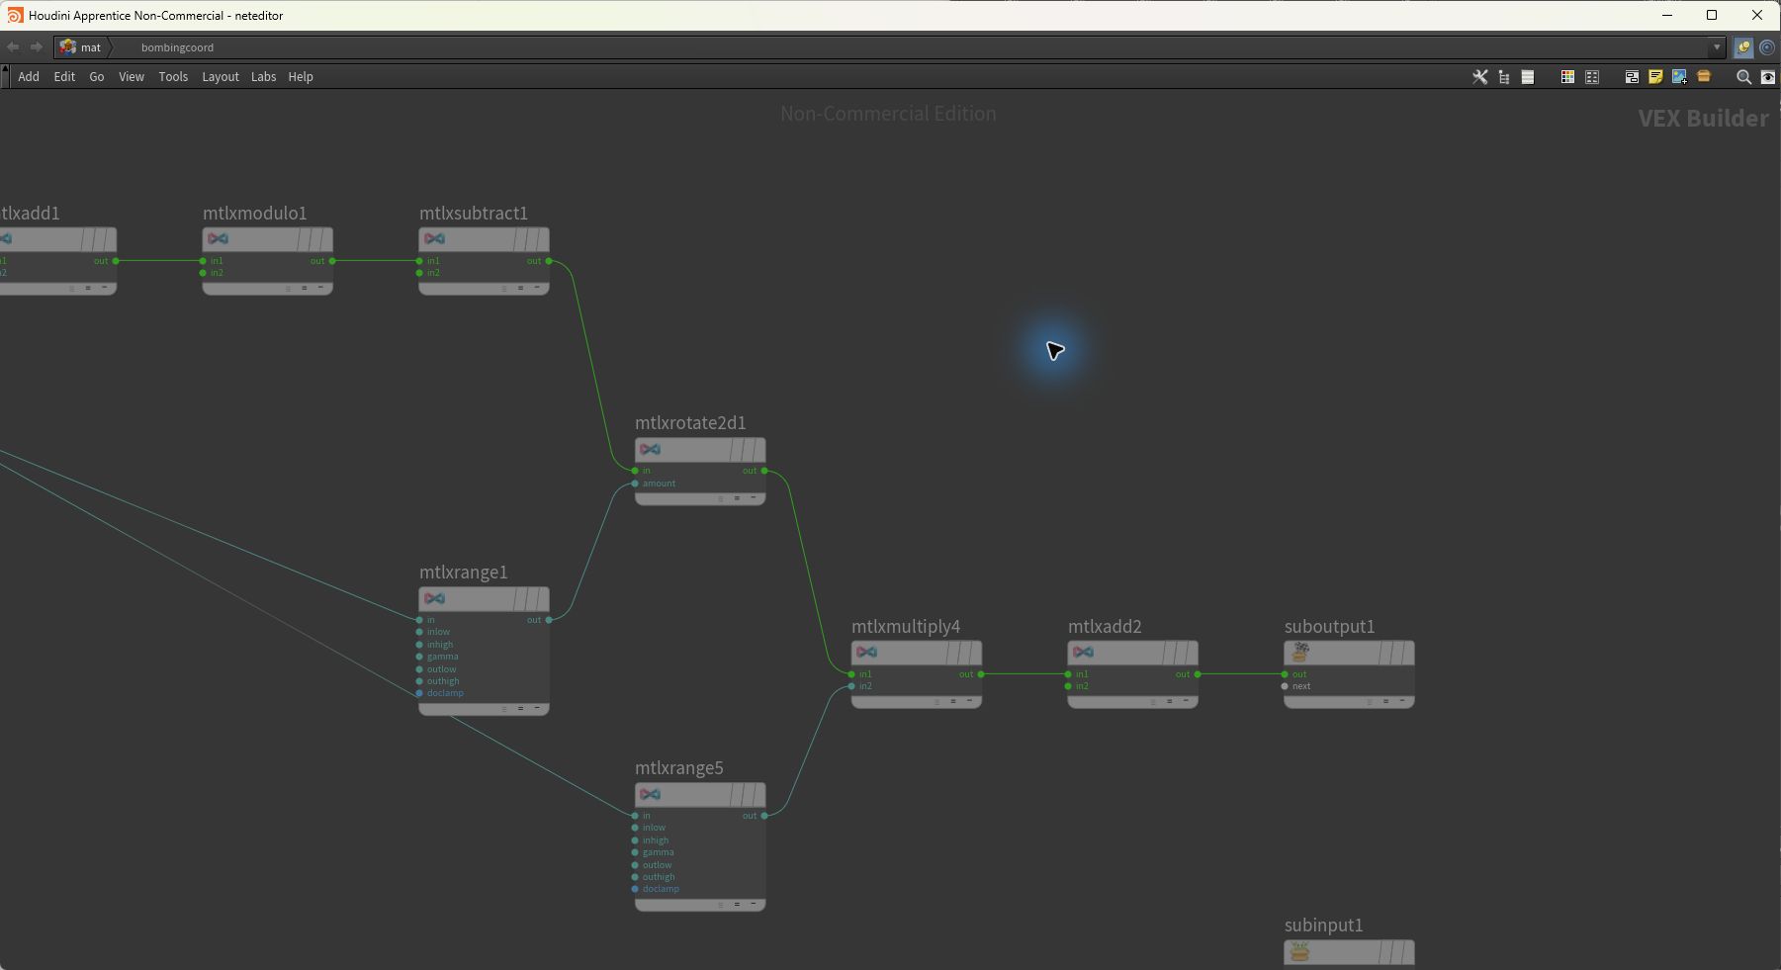Image resolution: width=1781 pixels, height=970 pixels.
Task: Show the list mode icon with horizontal stripes
Action: (1528, 77)
